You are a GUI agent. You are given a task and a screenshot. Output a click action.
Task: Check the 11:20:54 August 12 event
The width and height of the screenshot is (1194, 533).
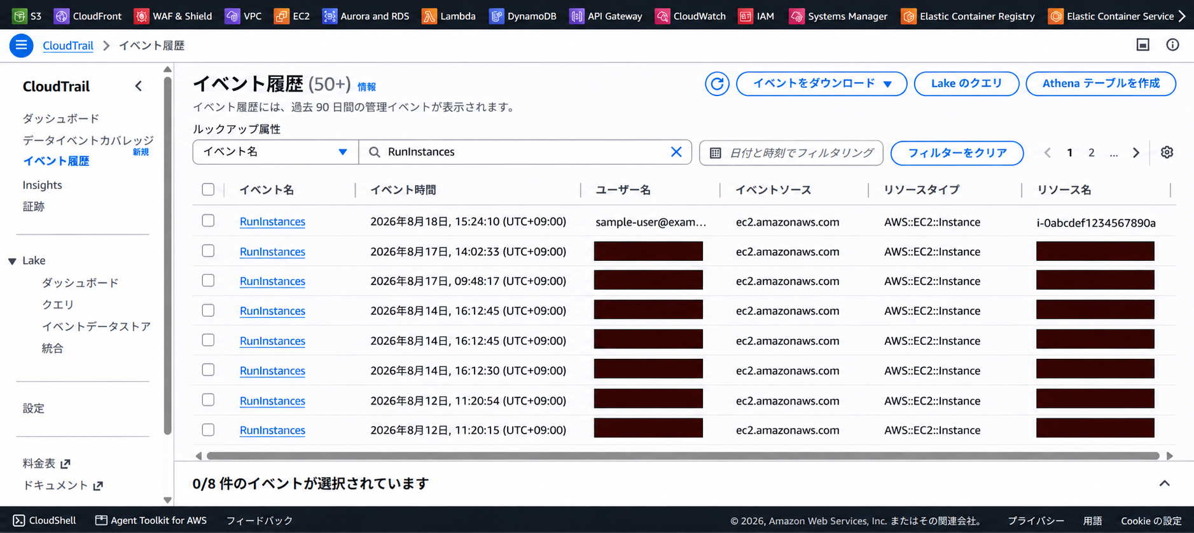[208, 399]
